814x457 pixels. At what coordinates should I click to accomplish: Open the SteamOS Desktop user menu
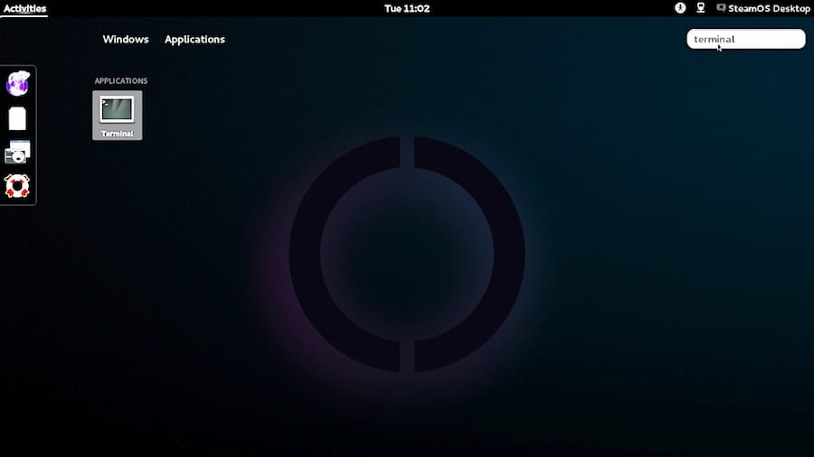(x=769, y=8)
